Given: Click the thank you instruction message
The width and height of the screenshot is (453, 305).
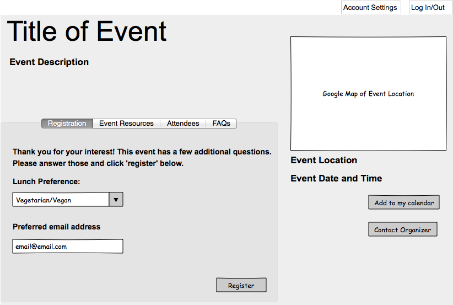Looking at the screenshot, I should point(142,157).
